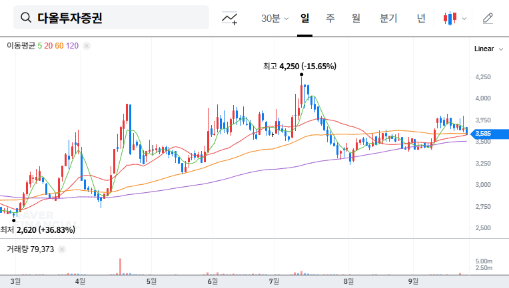Image resolution: width=509 pixels, height=288 pixels.
Task: Click the 2,500 price axis label
Action: (x=483, y=227)
